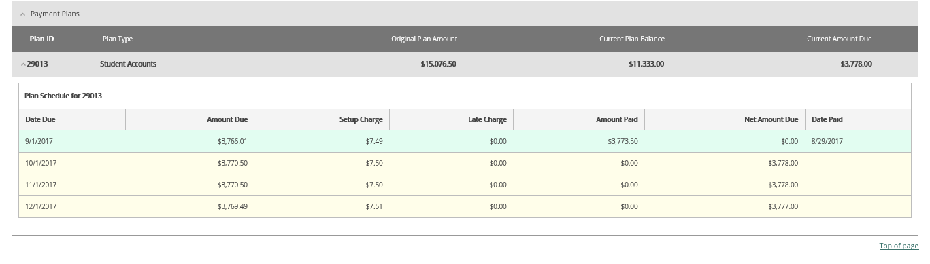Viewport: 930px width, 264px height.
Task: Collapse plan 29013 row arrow
Action: [23, 64]
